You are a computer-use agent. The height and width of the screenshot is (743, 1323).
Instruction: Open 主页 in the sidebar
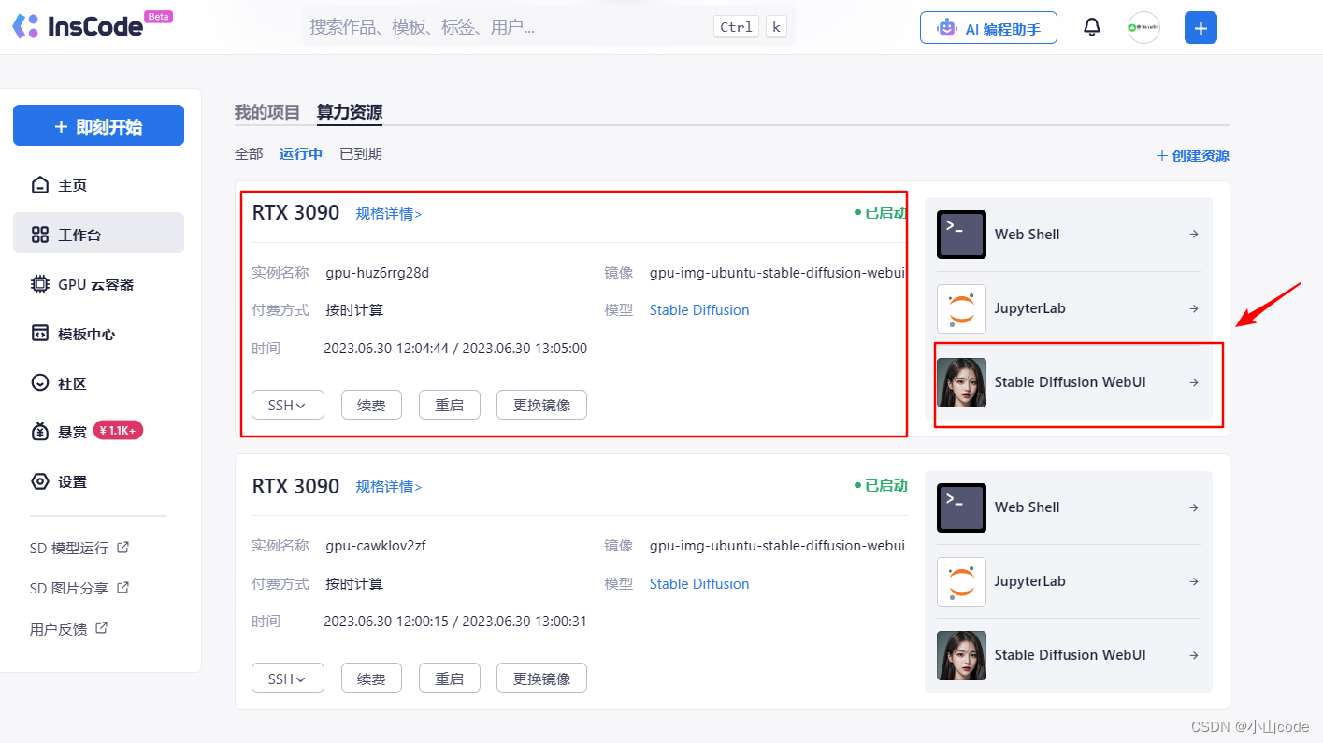[98, 185]
